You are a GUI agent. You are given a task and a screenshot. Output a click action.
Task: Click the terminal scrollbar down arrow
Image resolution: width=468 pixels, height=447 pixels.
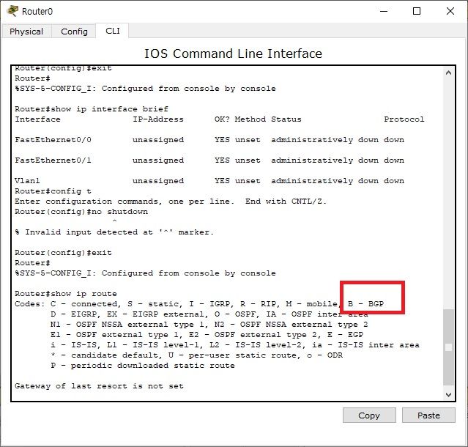click(x=450, y=394)
